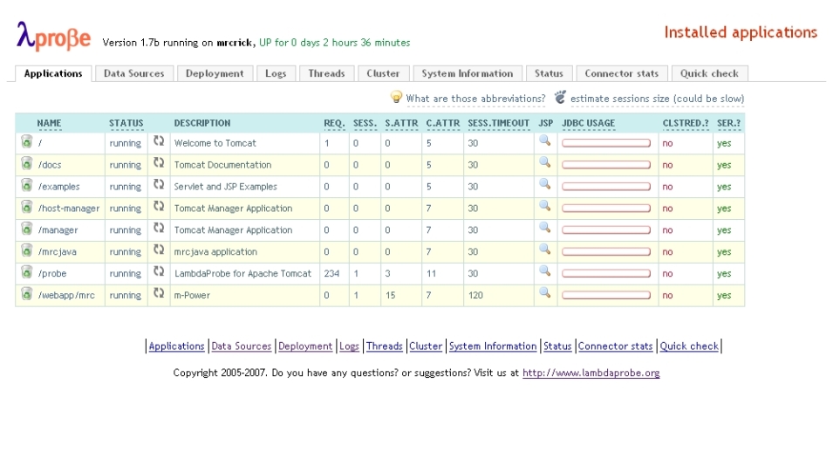Toggle running status of /docs
Screen dimensions: 833x459
(126, 165)
